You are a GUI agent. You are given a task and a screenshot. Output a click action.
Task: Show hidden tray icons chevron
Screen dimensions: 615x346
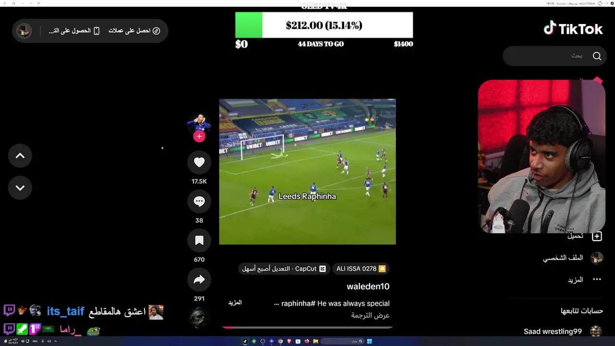click(56, 341)
